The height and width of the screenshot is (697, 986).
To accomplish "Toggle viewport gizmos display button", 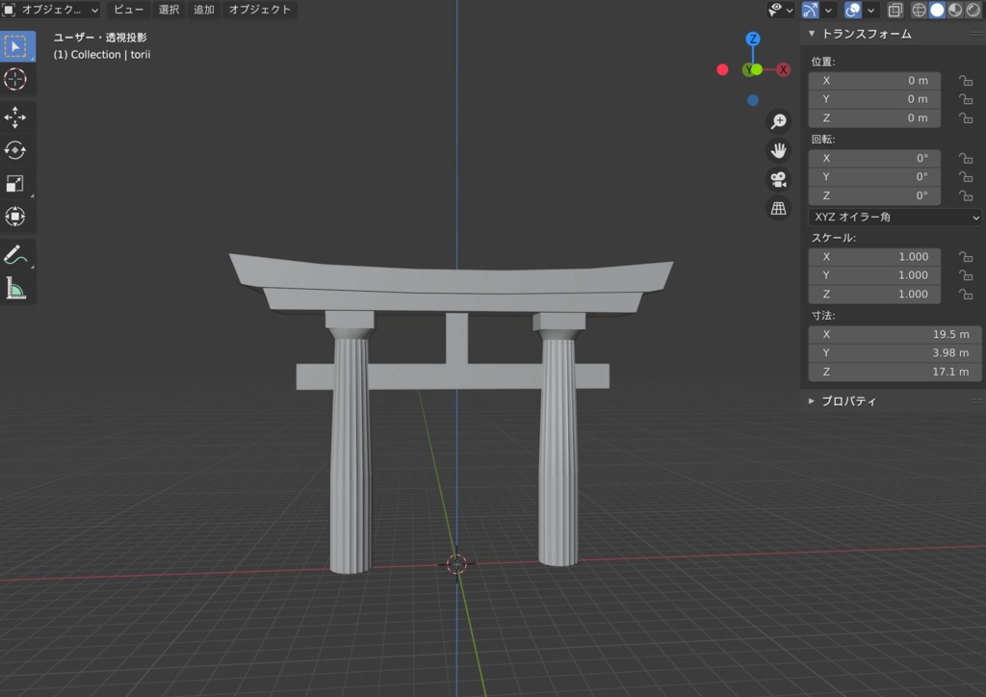I will pos(811,10).
